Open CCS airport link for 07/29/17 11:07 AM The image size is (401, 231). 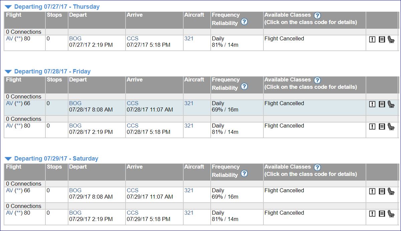[x=133, y=191]
